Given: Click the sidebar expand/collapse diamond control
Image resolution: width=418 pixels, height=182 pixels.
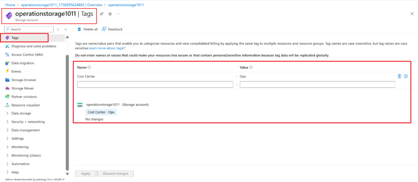Looking at the screenshot, I should 58,29.
